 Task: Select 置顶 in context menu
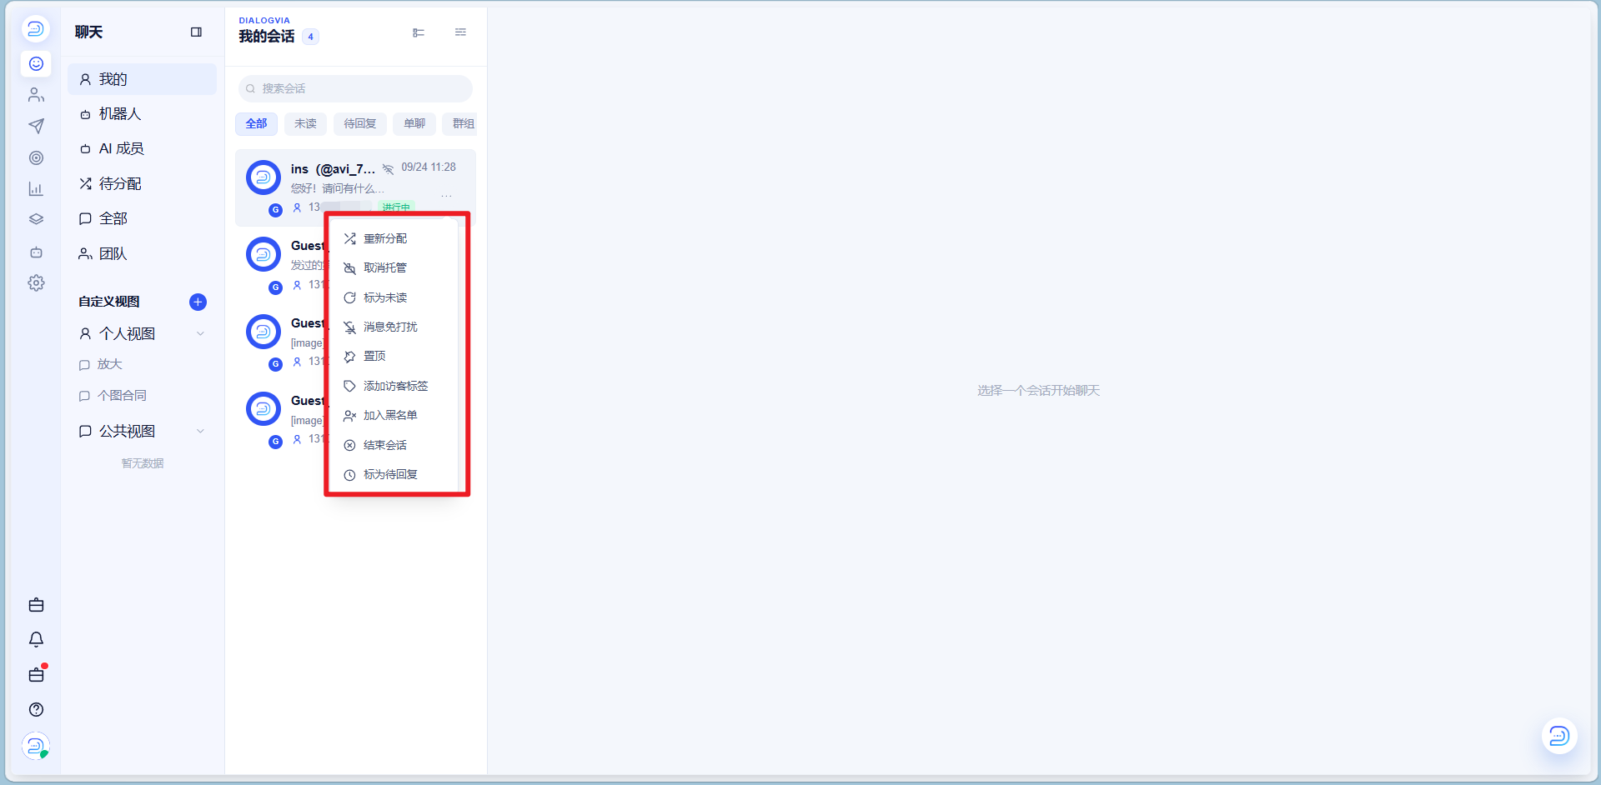coord(394,356)
